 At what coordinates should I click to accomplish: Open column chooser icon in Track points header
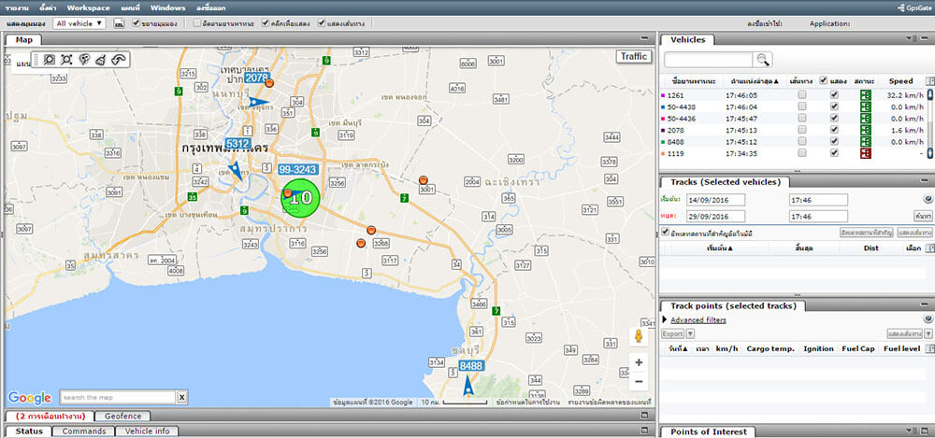(x=929, y=348)
